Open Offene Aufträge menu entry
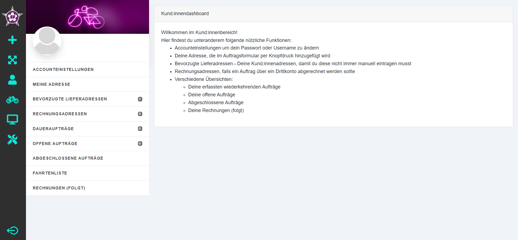The height and width of the screenshot is (240, 518). 87,144
